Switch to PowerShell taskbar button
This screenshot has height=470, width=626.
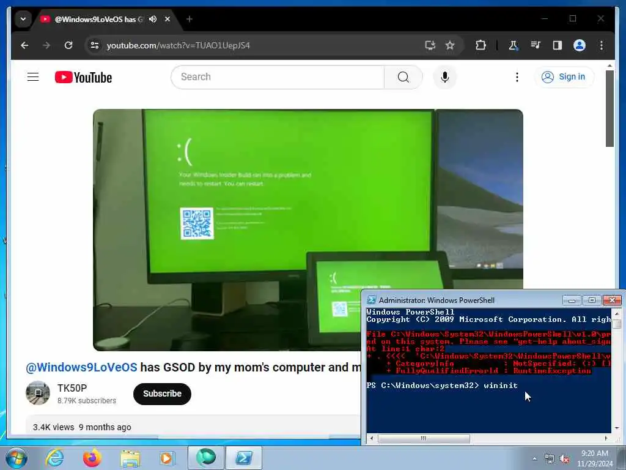[x=244, y=458]
